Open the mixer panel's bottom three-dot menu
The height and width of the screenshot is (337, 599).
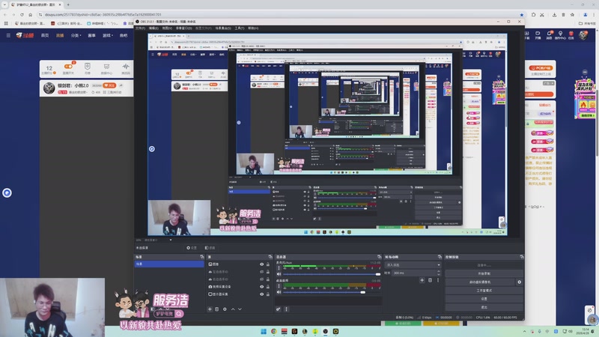point(287,309)
